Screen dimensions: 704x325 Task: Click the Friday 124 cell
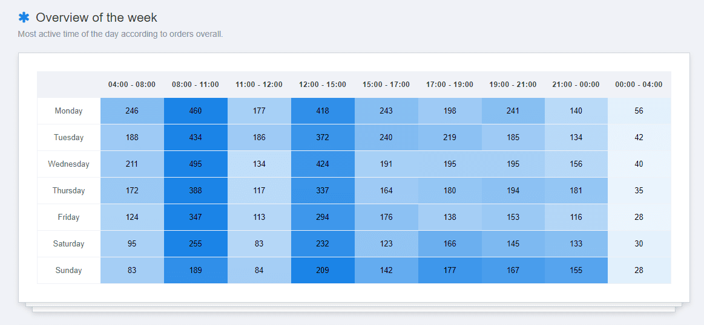[x=132, y=217]
